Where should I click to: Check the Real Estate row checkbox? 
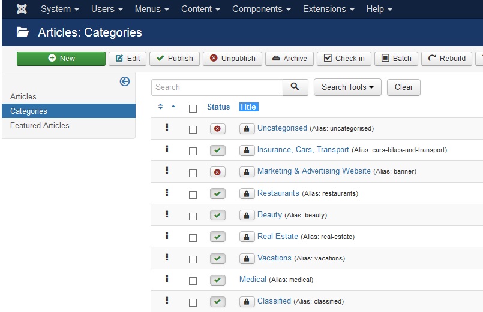tap(193, 237)
